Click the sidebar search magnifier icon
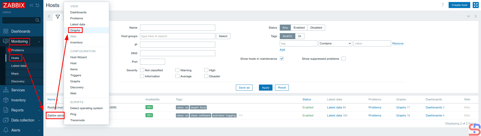This screenshot has width=481, height=136. [37, 20]
